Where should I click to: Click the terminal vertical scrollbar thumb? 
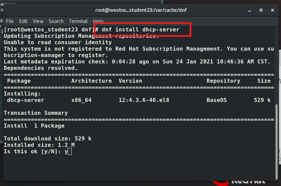click(x=276, y=142)
